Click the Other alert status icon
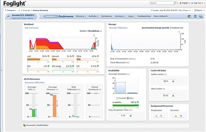The image size is (206, 132). [98, 56]
